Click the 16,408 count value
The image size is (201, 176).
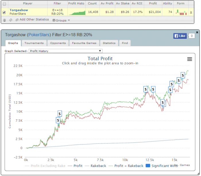[x=93, y=12]
